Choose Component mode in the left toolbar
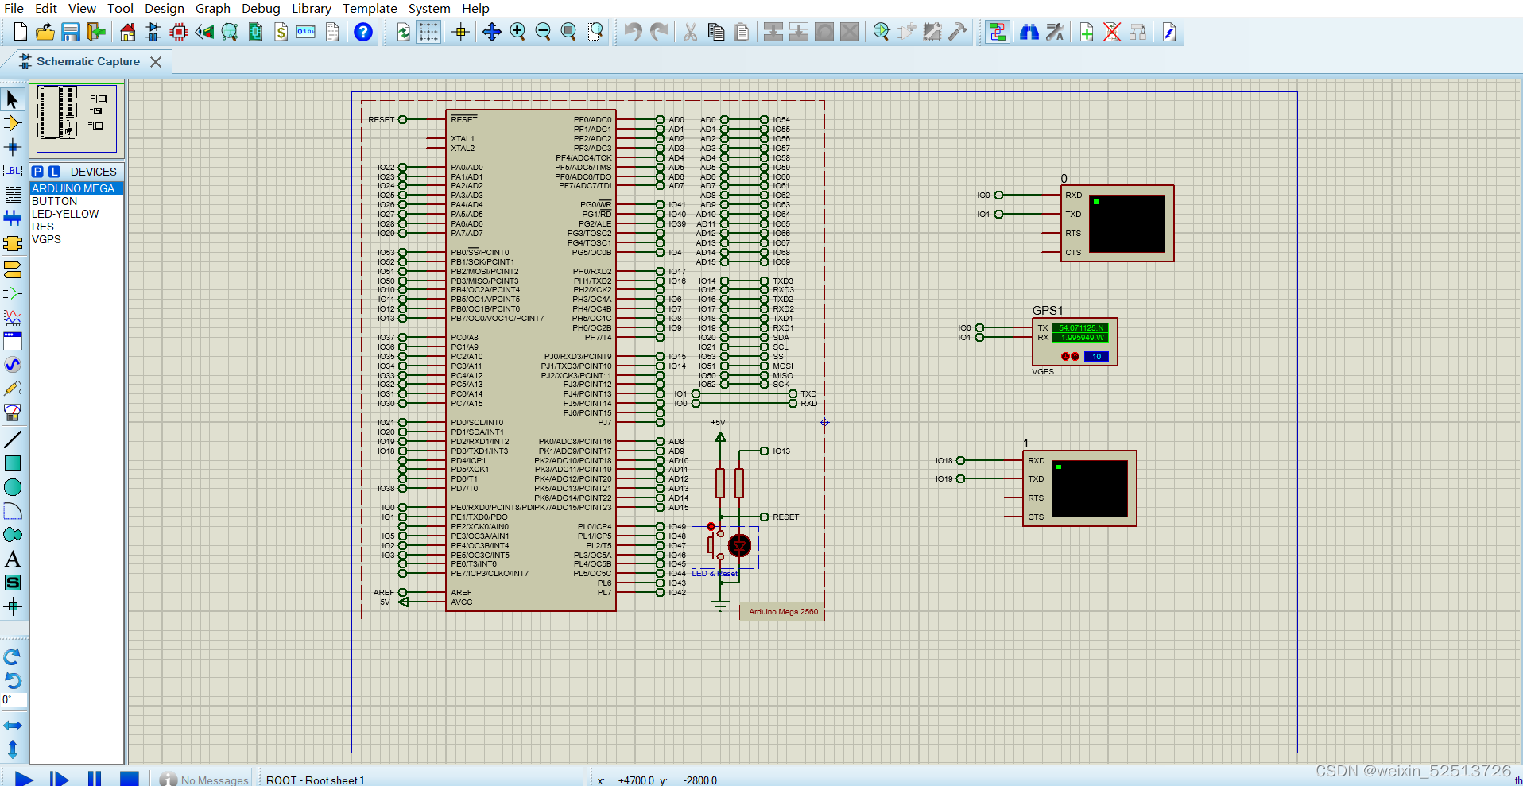 13,123
